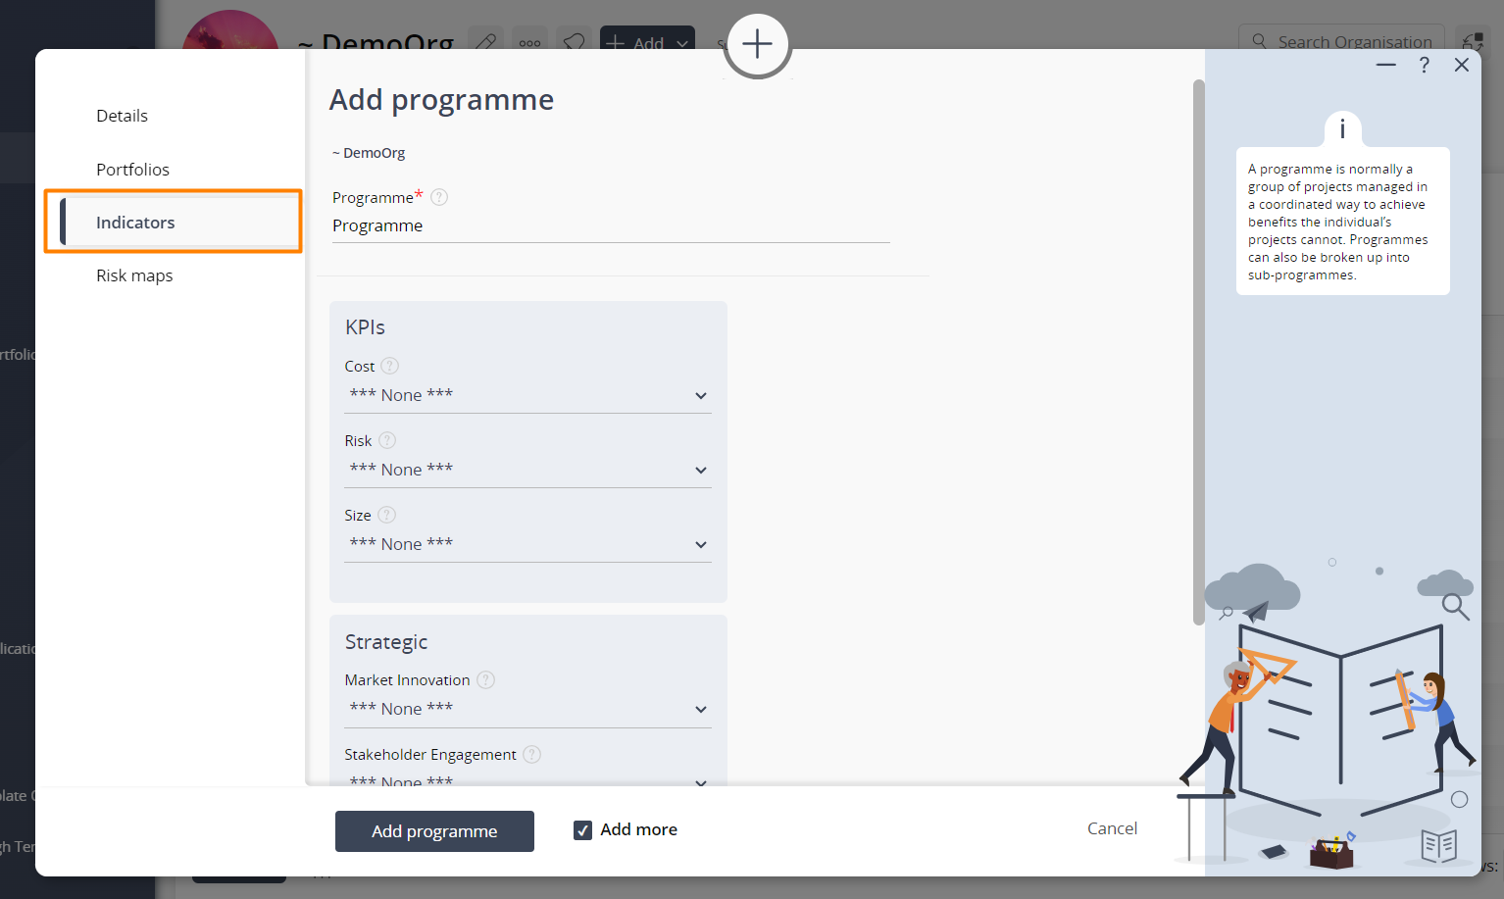Viewport: 1504px width, 899px height.
Task: Click the help icon beside Size
Action: click(x=386, y=515)
